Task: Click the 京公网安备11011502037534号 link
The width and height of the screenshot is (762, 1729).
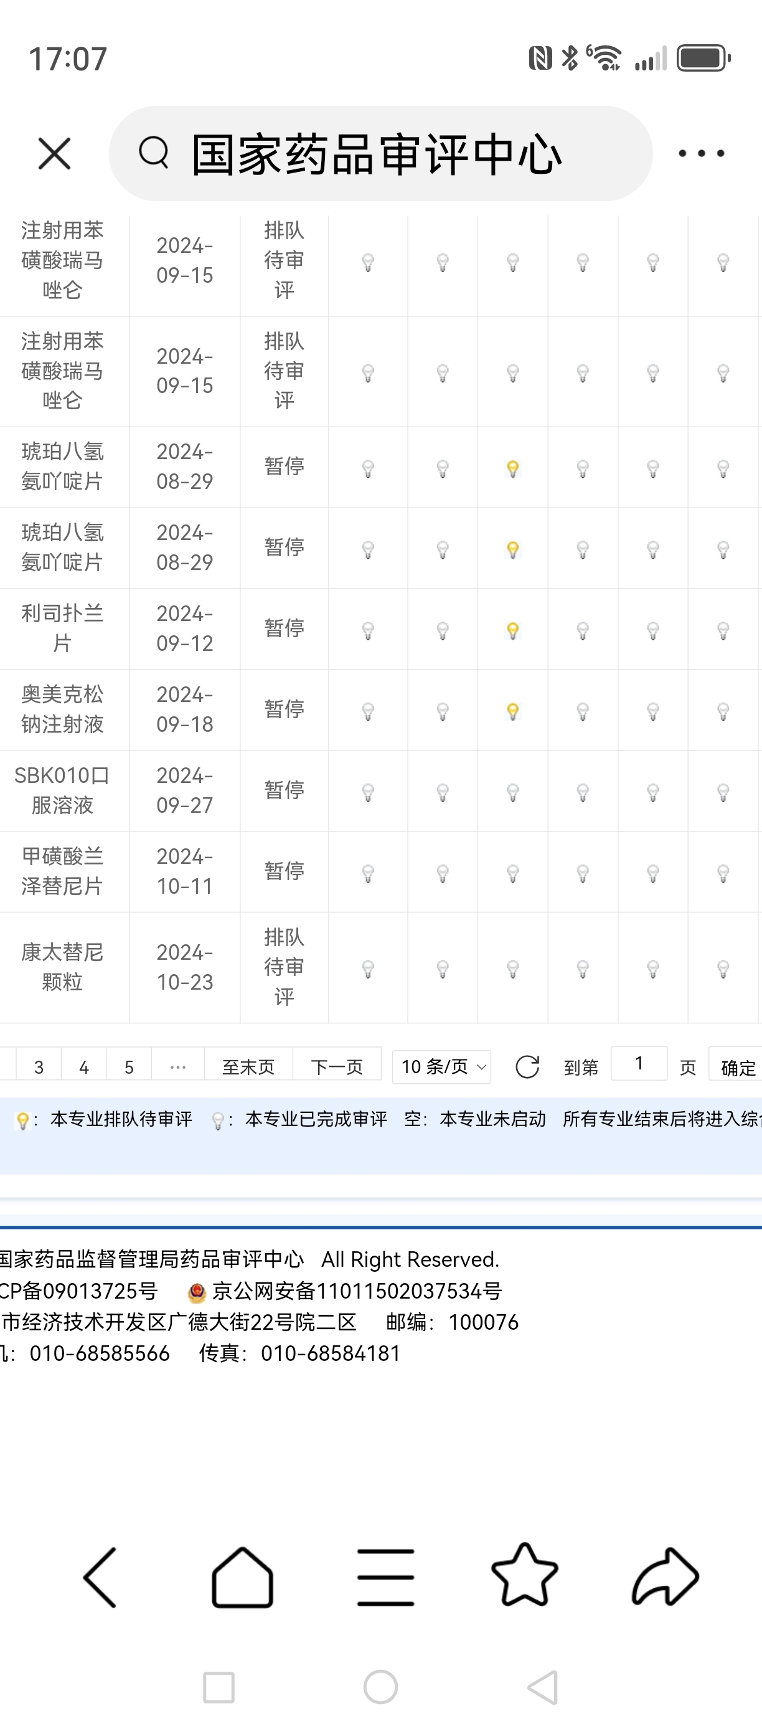Action: [x=357, y=1291]
